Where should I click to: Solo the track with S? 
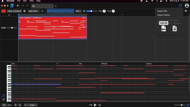pos(2,28)
